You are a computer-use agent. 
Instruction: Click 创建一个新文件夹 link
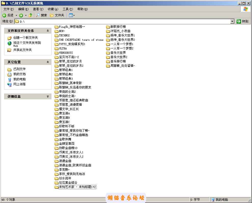click(25, 38)
